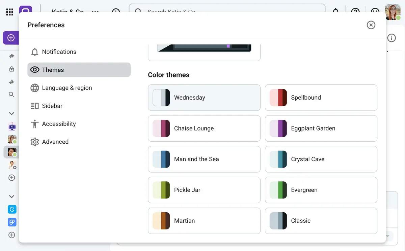Screen dimensions: 405x251
Task: Collapse the lower sidebar section chevron
Action: pos(11,196)
